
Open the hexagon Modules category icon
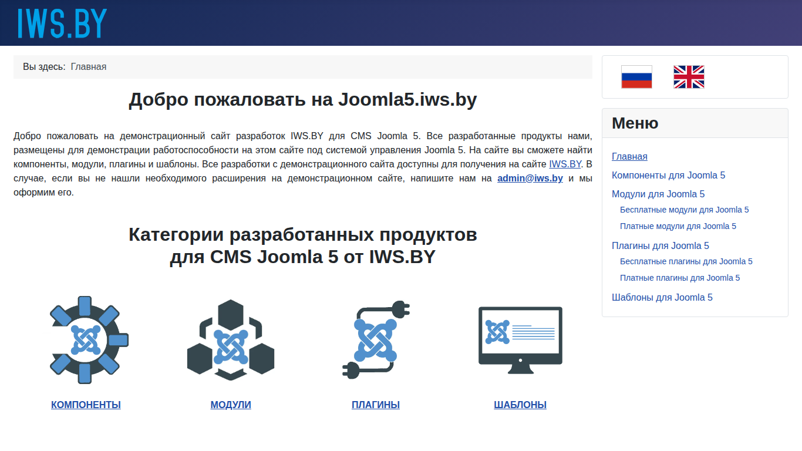pyautogui.click(x=231, y=340)
